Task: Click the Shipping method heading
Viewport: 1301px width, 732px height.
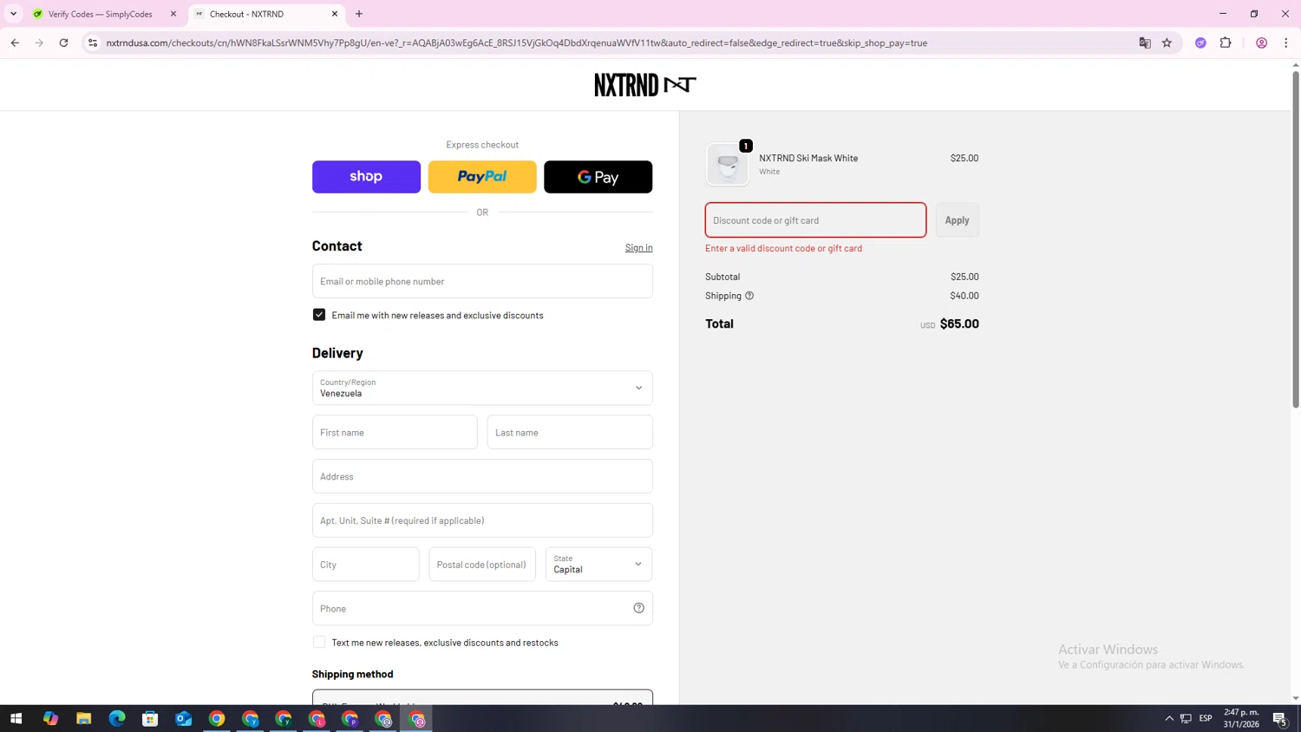Action: pos(352,674)
